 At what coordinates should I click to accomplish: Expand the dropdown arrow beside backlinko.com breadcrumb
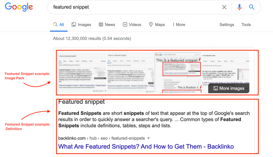[148, 138]
